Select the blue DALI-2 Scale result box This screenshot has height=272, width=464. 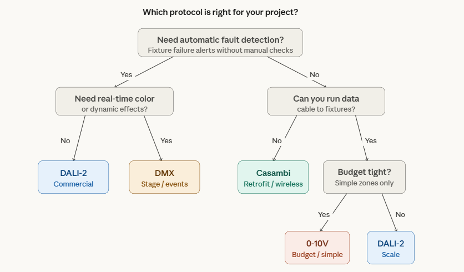[x=391, y=248]
